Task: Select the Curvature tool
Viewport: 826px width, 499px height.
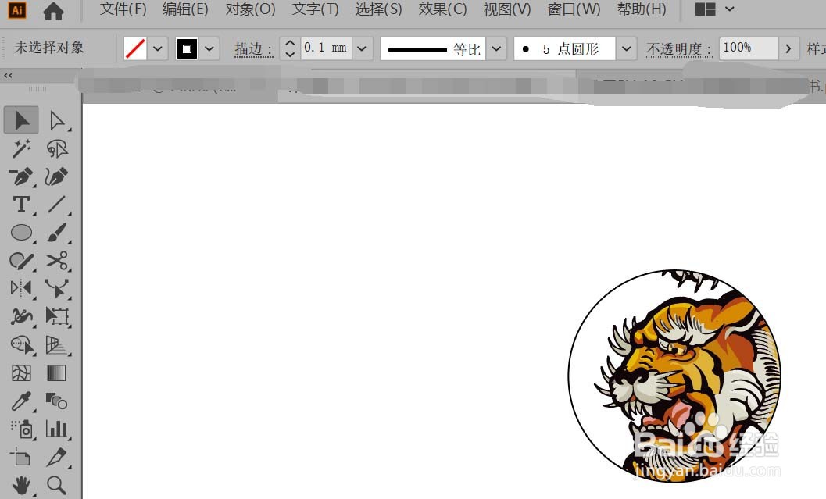Action: (56, 176)
